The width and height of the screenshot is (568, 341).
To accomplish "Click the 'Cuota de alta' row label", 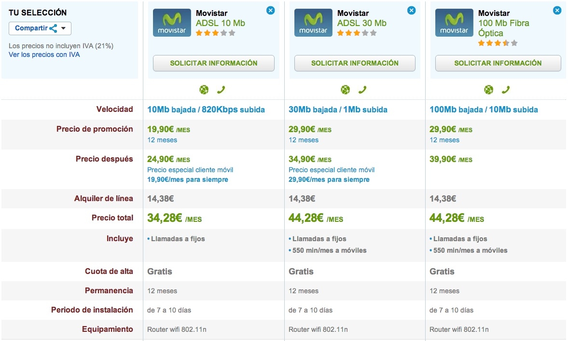I will (x=109, y=271).
